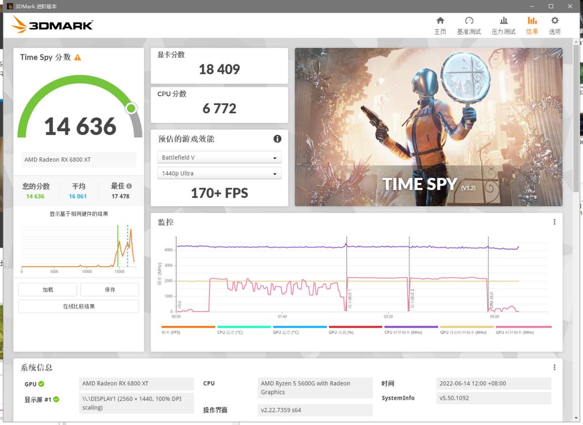
Task: Open the 监控 panel three-dot menu
Action: click(x=554, y=222)
